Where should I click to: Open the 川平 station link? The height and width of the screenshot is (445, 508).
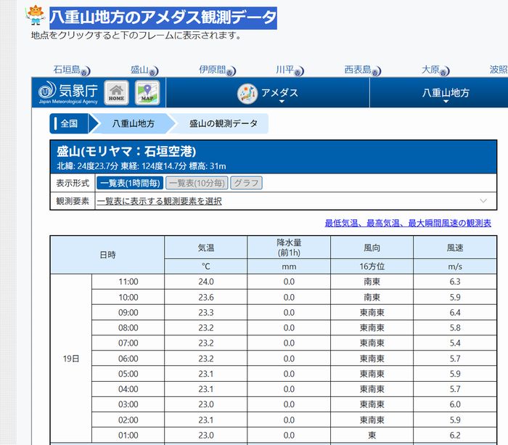[284, 70]
